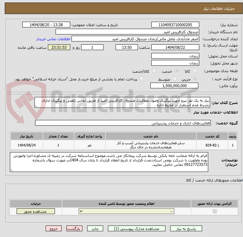This screenshot has height=237, width=243.
Task: Click service code ژ-82-829 cell
Action: 212,145
